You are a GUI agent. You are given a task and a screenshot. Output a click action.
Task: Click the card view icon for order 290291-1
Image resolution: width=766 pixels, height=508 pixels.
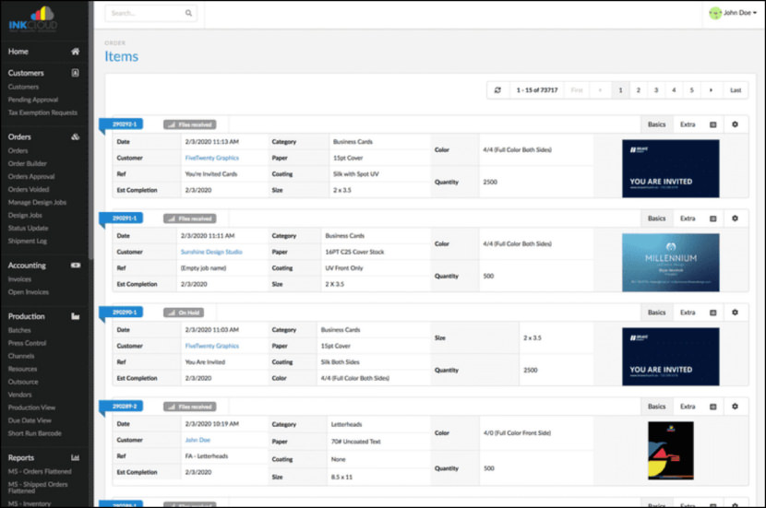(712, 219)
